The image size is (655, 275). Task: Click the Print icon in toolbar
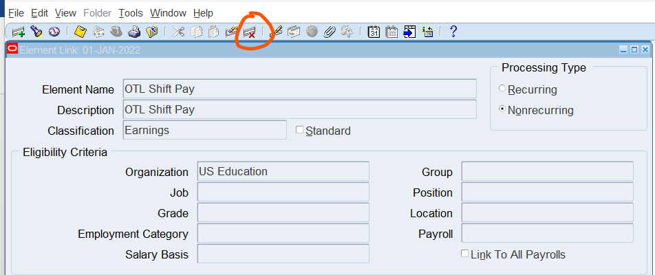click(x=134, y=32)
